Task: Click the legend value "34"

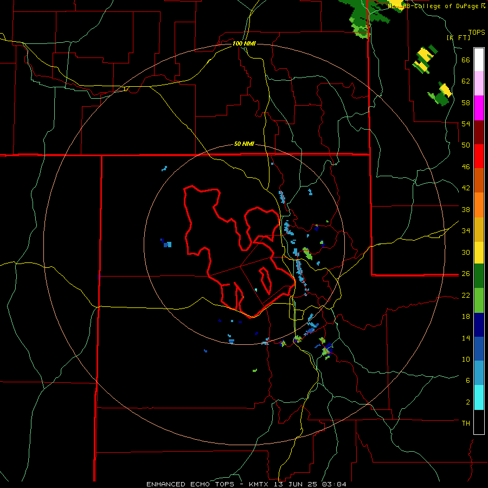Action: tap(466, 231)
